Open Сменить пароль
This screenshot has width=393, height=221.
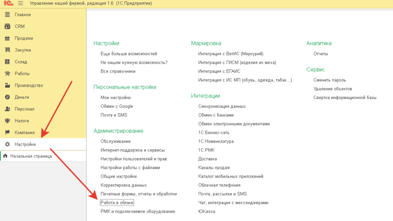click(x=330, y=80)
